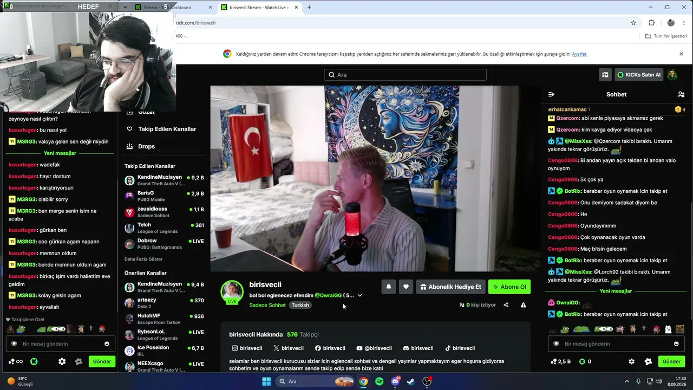Open Discord from the taskbar
693x390 pixels.
coord(395,381)
